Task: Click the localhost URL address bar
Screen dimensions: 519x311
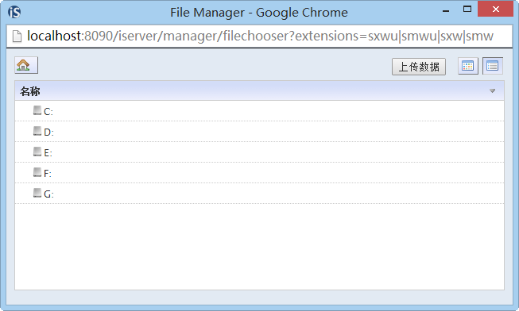Action: point(260,36)
